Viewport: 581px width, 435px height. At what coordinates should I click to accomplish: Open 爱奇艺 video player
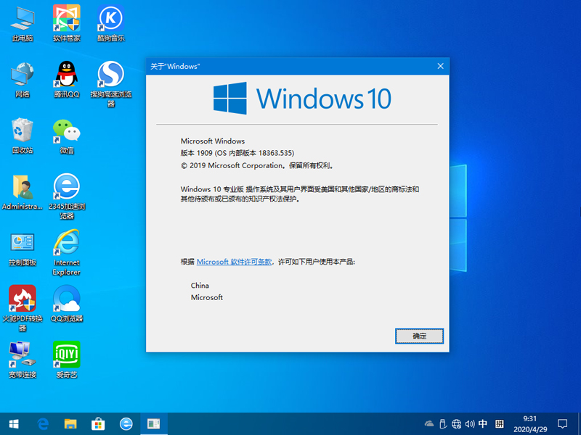pos(66,353)
